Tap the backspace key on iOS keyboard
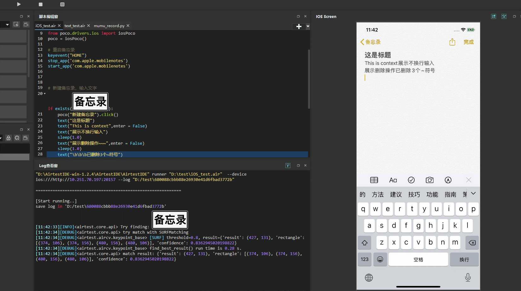The image size is (521, 291). (472, 242)
